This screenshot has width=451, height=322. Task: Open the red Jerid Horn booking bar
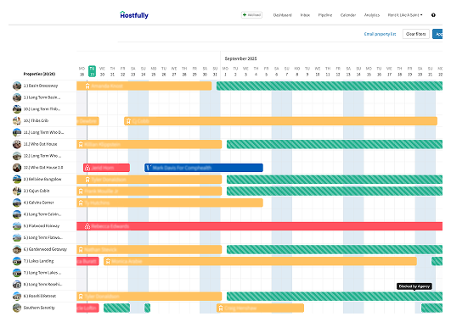tap(106, 168)
